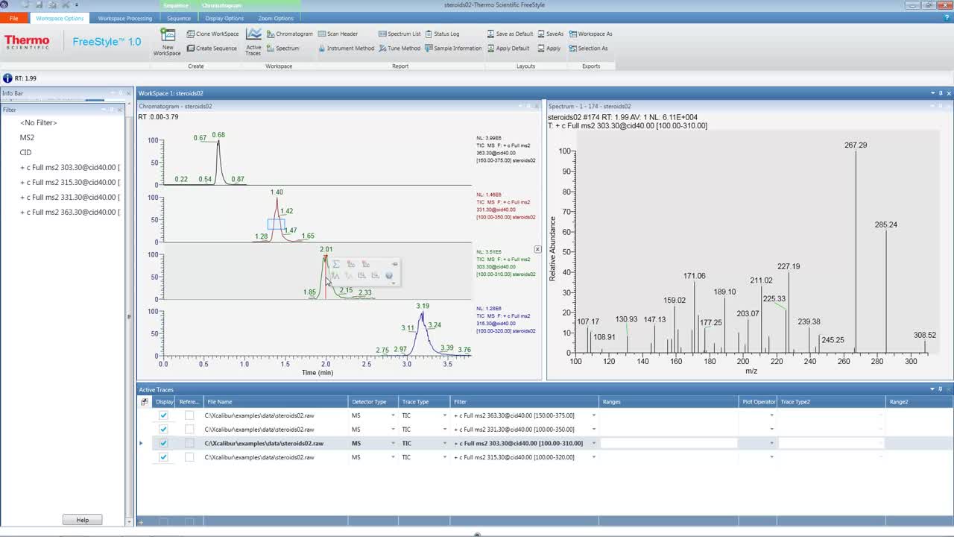The width and height of the screenshot is (954, 537).
Task: Switch to the Zoom Options tab
Action: (x=276, y=18)
